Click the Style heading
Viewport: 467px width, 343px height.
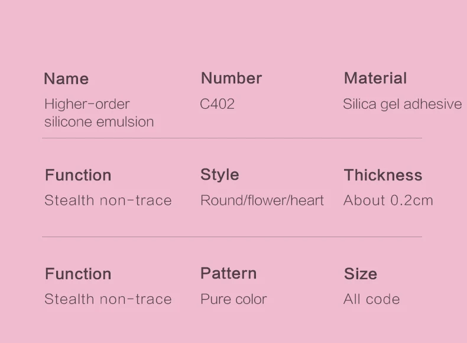(219, 175)
